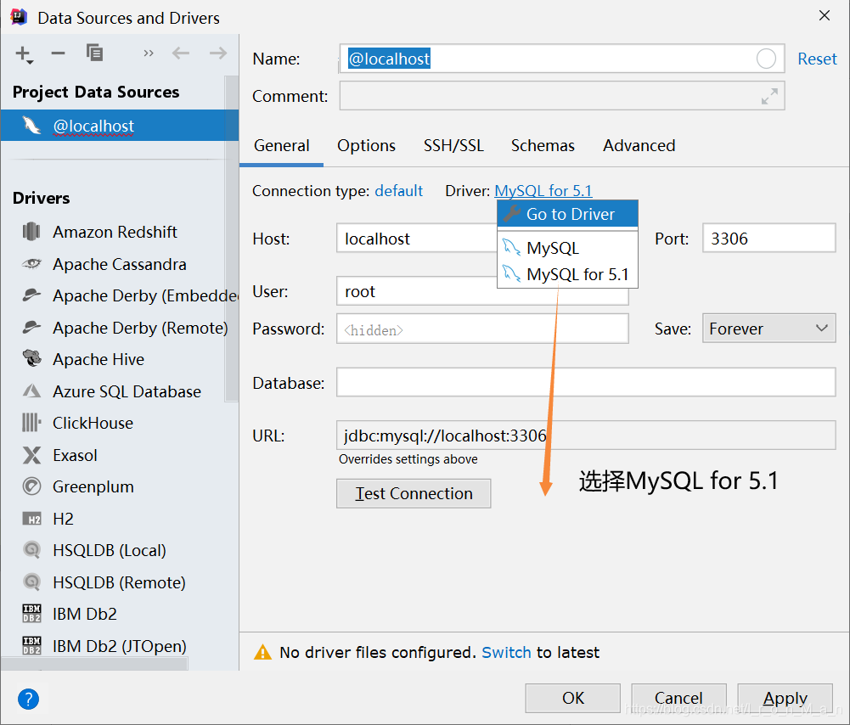Screen dimensions: 850x725
Task: Choose Go to Driver in popup
Action: coord(567,214)
